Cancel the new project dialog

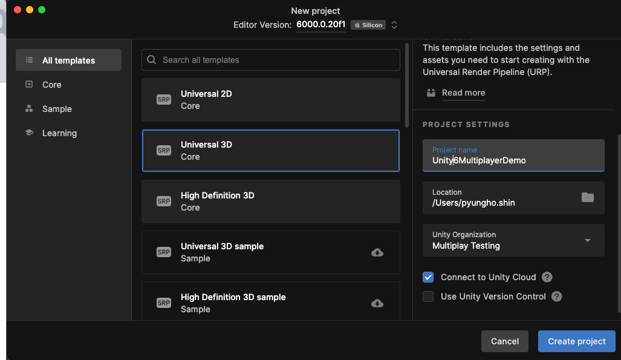[x=504, y=341]
